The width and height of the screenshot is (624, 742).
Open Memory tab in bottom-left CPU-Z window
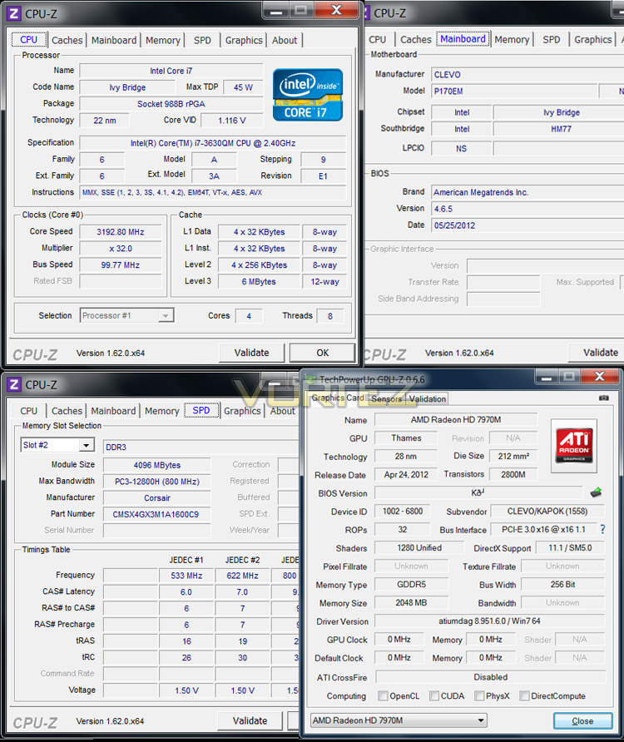pyautogui.click(x=162, y=411)
